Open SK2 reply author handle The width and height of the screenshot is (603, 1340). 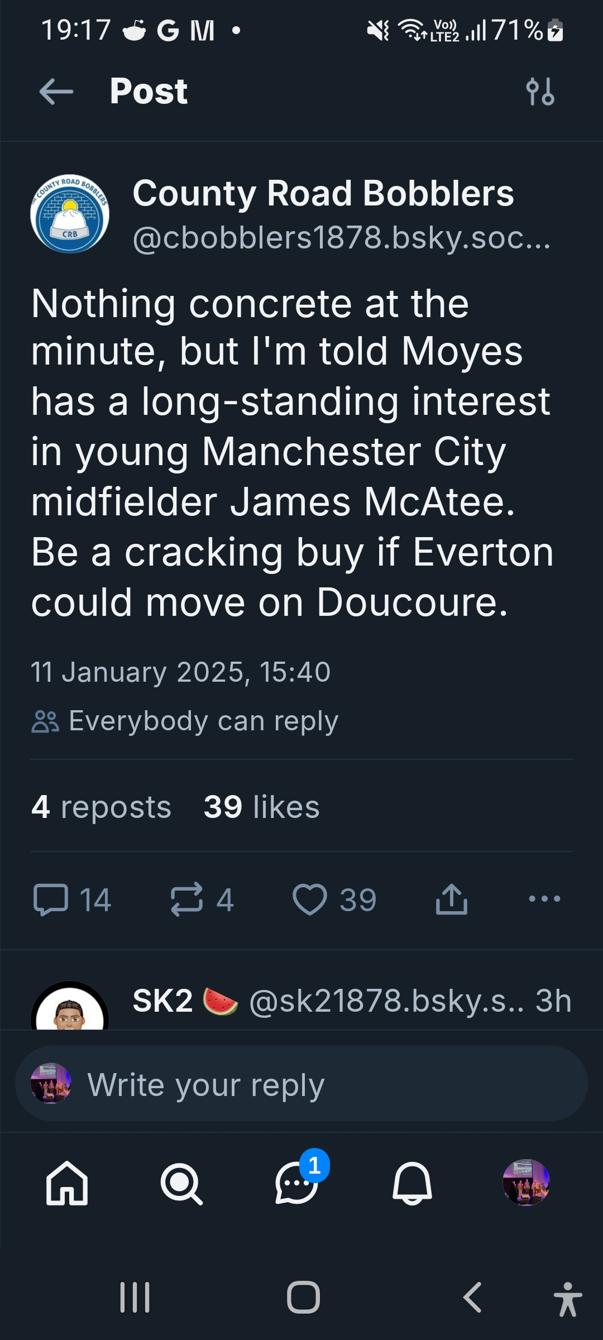click(386, 1001)
